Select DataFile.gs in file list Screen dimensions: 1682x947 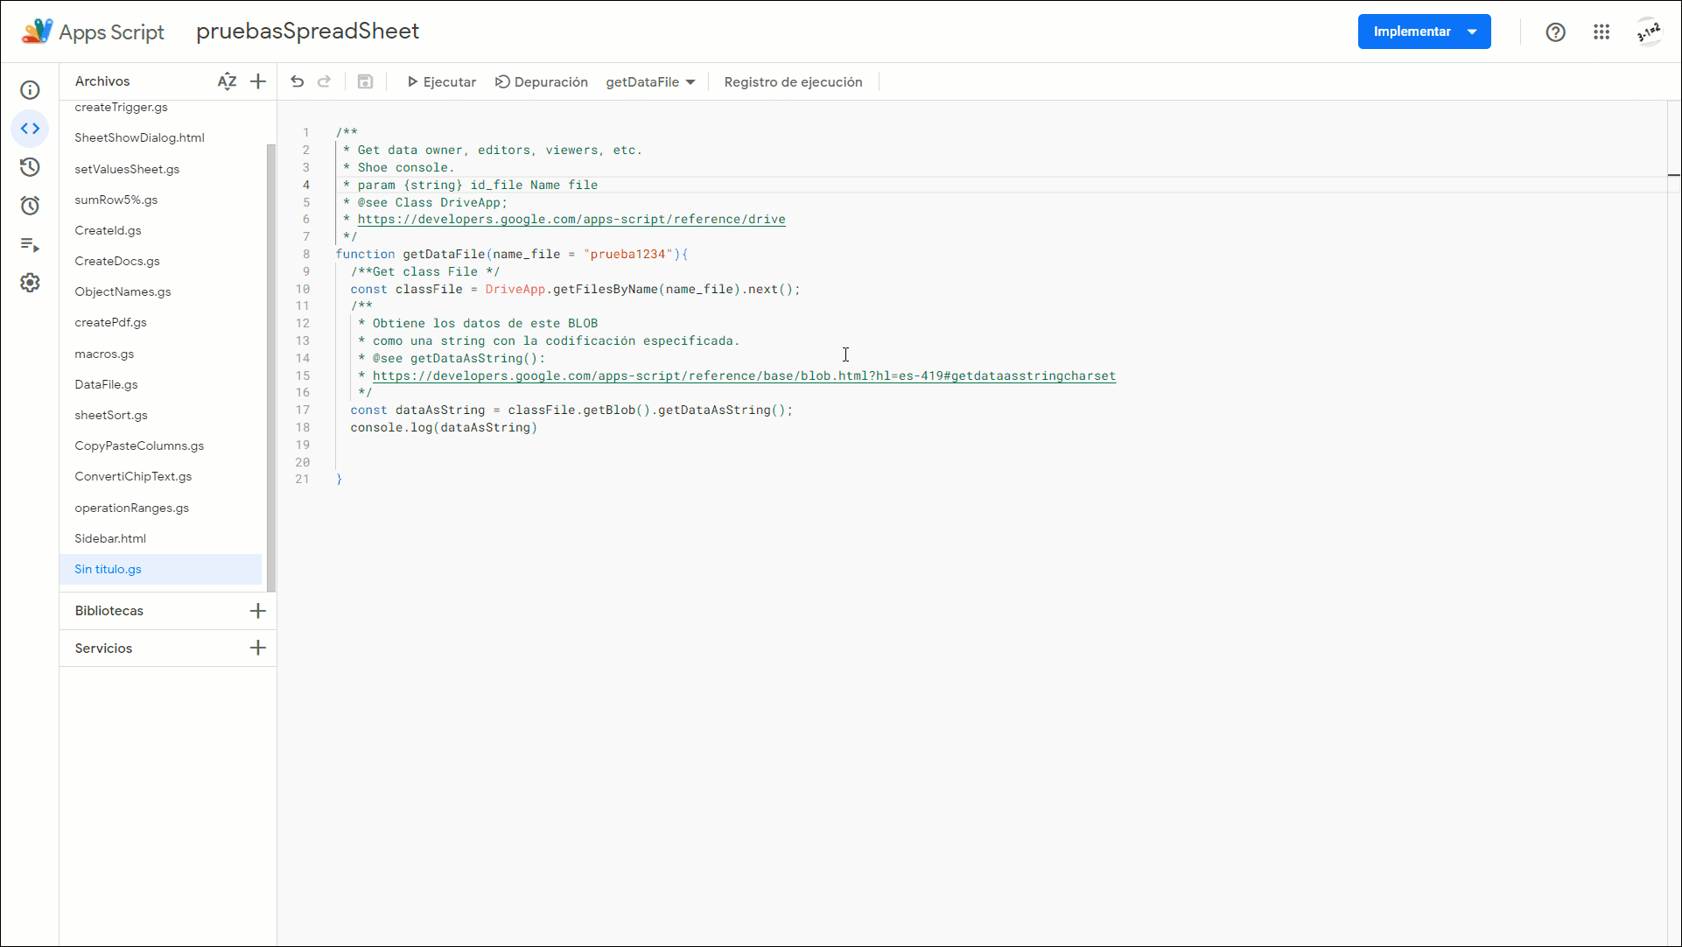(106, 384)
